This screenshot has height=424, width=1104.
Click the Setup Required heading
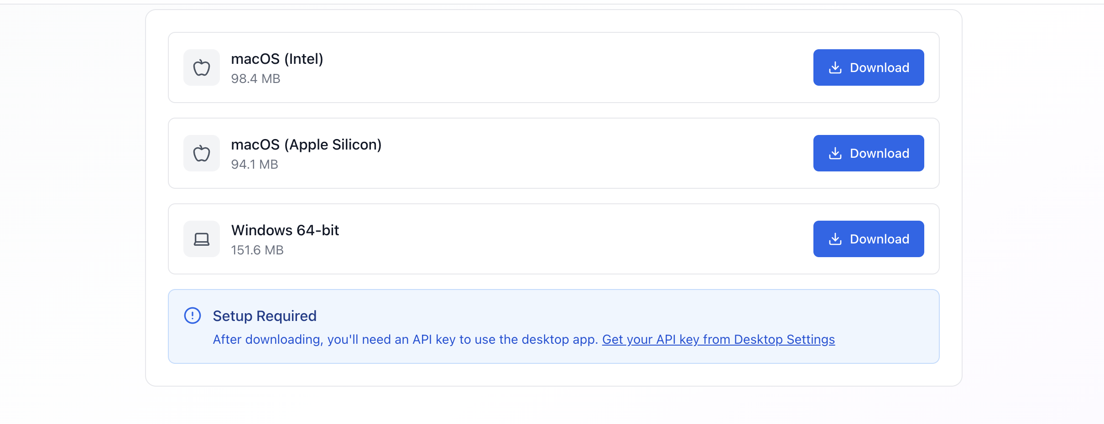click(265, 316)
